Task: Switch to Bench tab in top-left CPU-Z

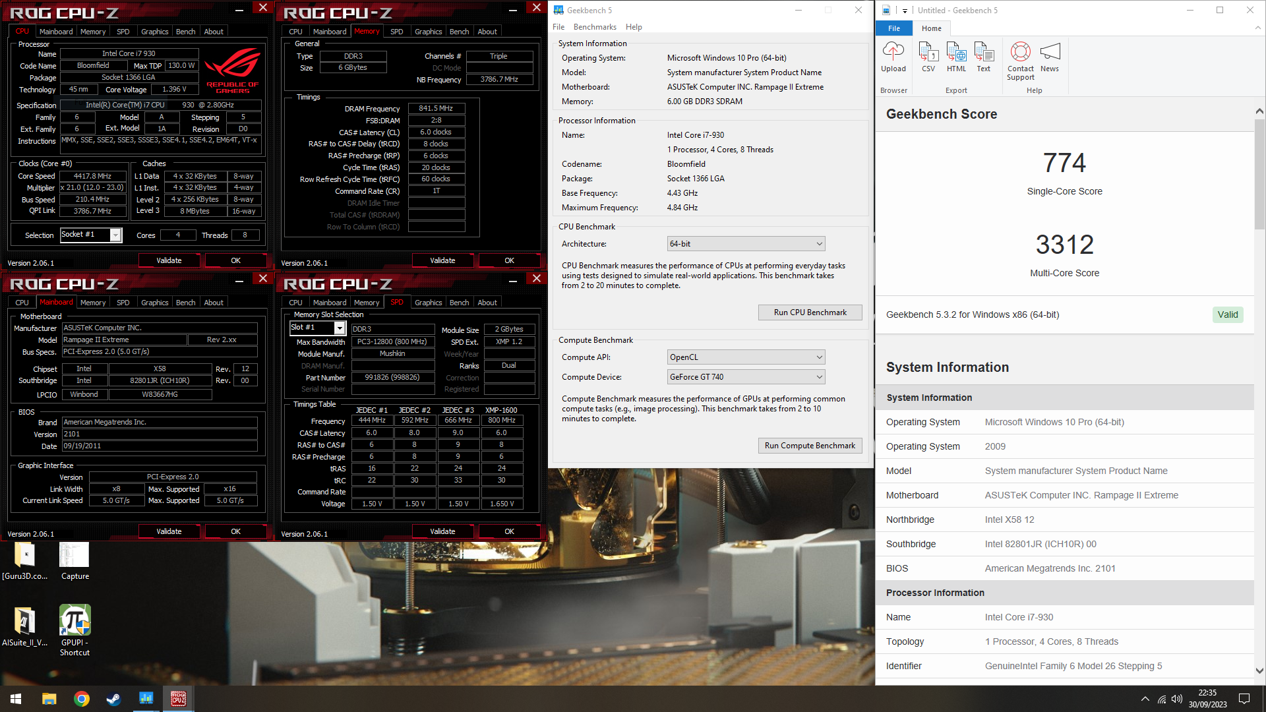Action: coord(185,32)
